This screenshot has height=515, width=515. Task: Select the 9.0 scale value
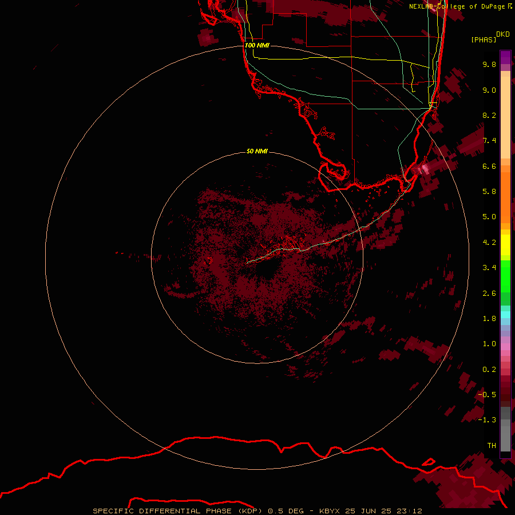489,90
